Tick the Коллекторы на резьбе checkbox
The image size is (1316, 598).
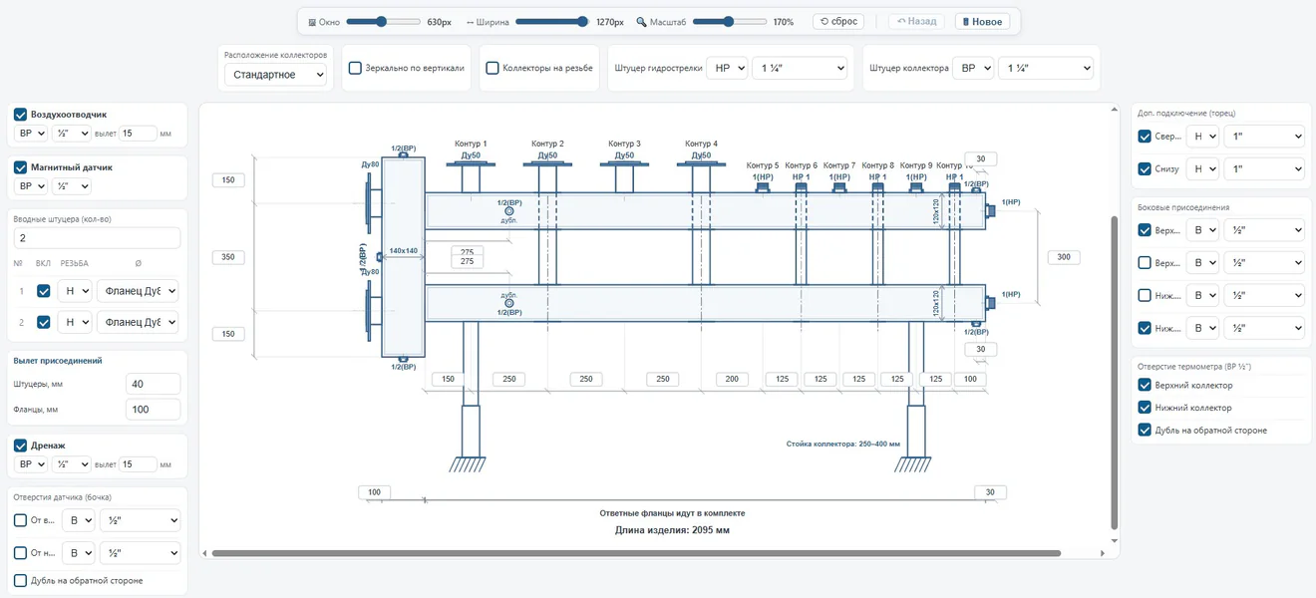(x=493, y=68)
